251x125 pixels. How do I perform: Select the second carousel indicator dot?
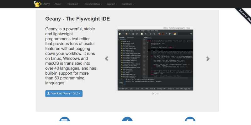(x=155, y=93)
